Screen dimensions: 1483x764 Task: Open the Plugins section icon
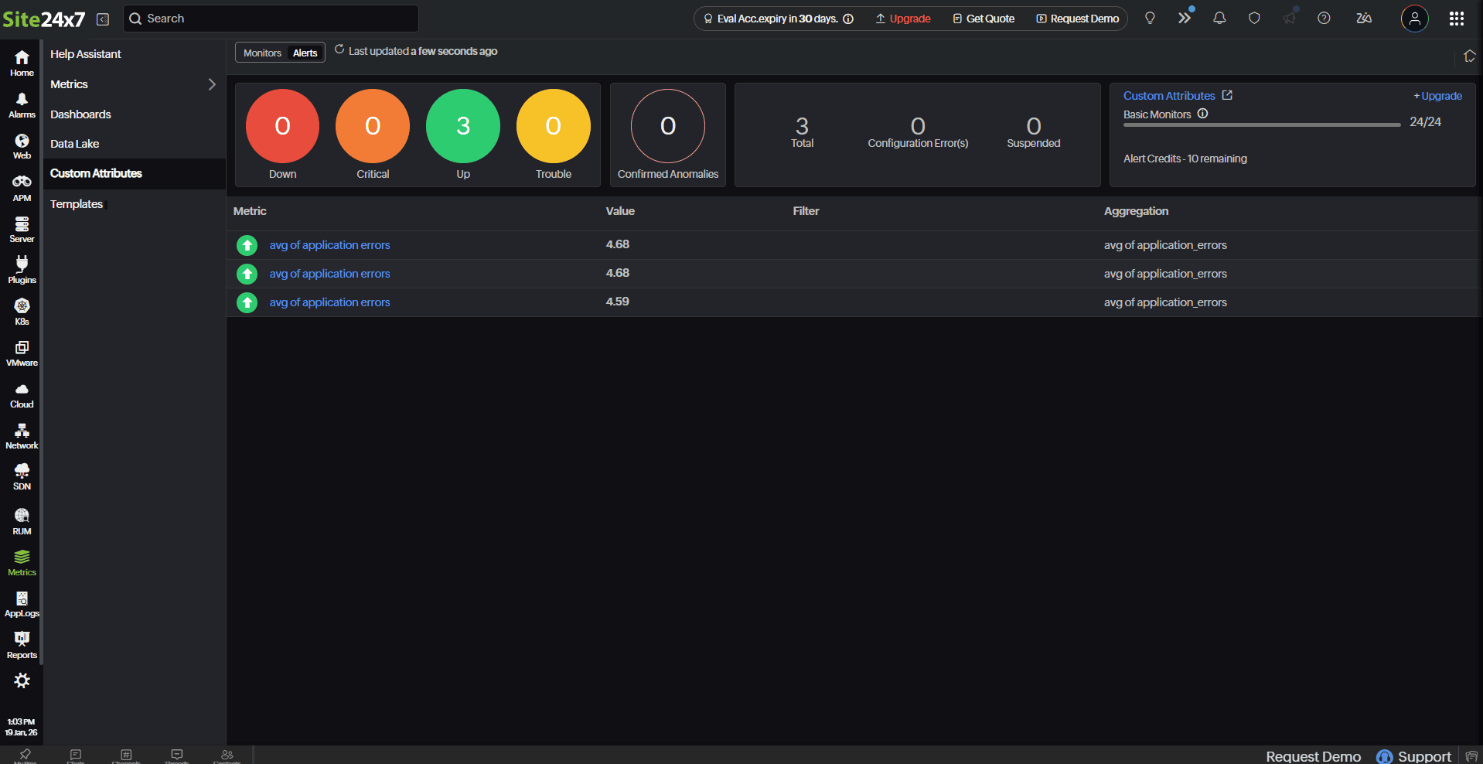22,270
